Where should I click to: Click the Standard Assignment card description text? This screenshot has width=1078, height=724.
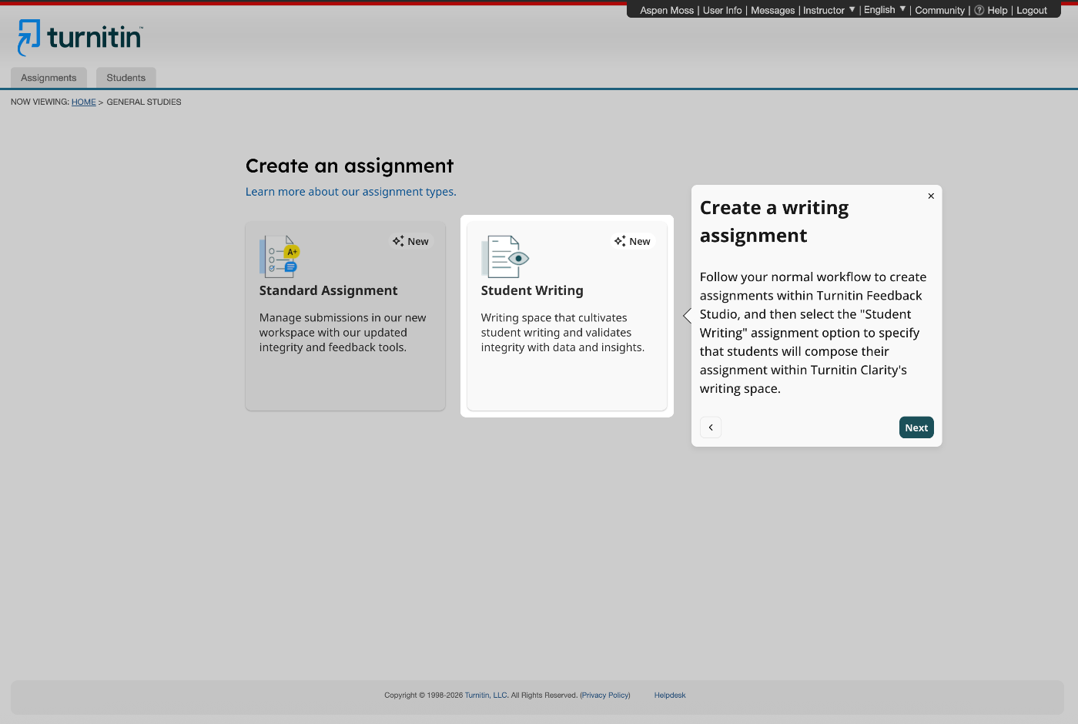(x=343, y=333)
